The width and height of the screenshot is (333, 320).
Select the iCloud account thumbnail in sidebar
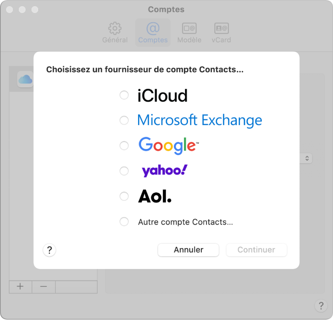(x=25, y=79)
